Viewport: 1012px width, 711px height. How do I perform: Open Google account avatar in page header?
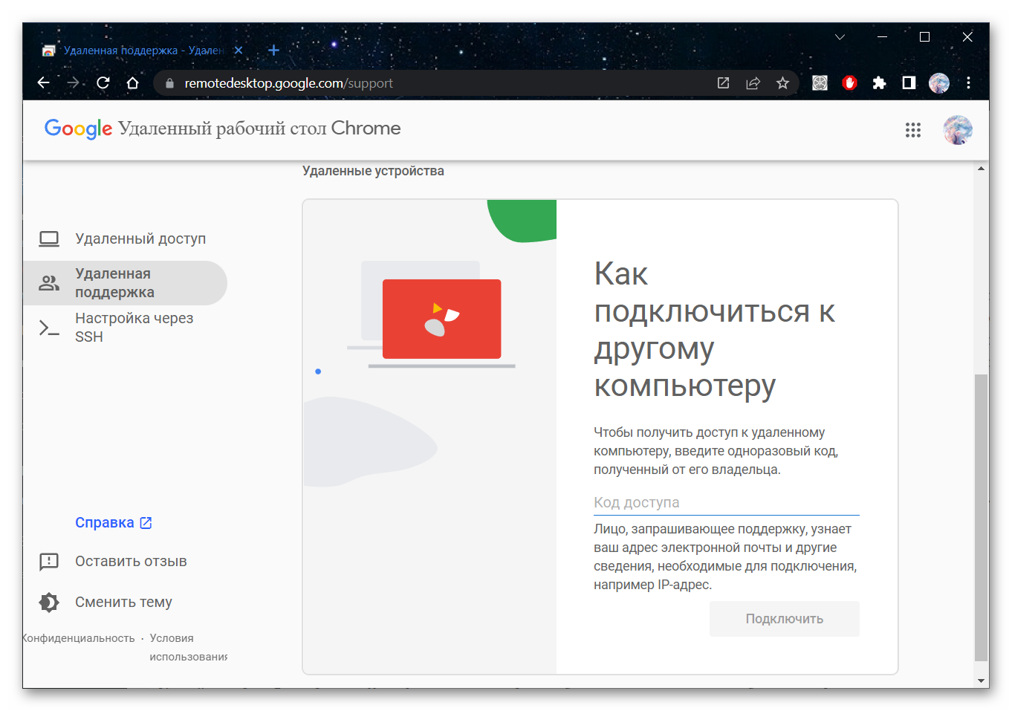pyautogui.click(x=958, y=130)
